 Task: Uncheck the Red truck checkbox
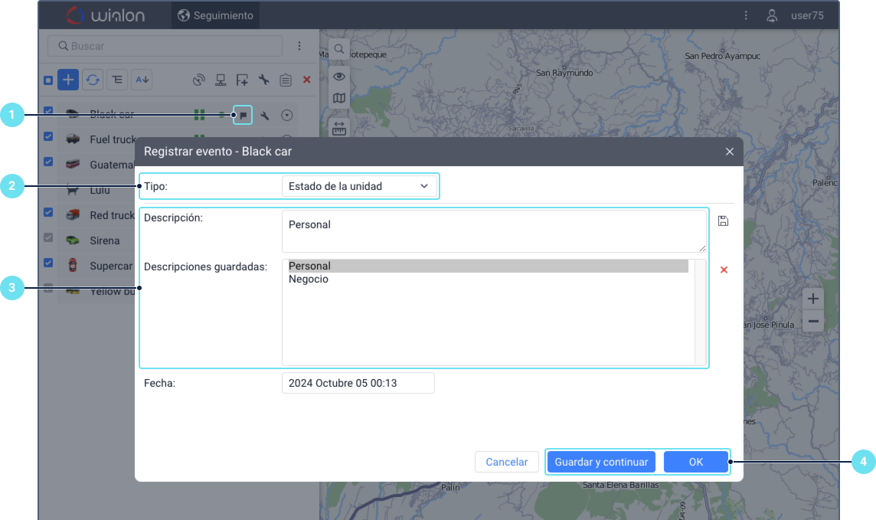tap(48, 213)
